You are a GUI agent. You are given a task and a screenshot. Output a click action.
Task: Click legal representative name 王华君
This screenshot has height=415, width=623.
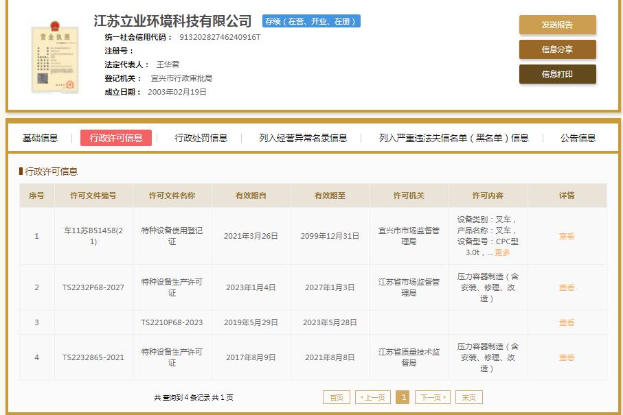168,64
